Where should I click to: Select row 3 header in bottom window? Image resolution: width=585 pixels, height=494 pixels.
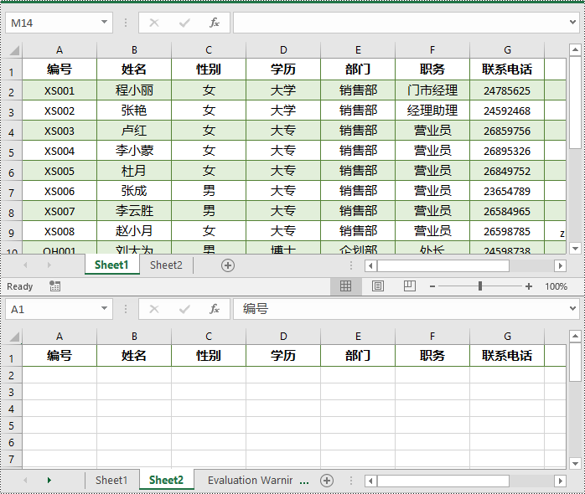click(11, 392)
